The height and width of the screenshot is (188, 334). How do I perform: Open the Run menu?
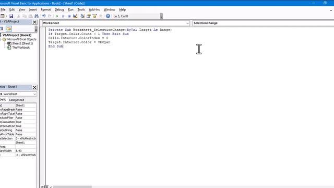point(70,9)
